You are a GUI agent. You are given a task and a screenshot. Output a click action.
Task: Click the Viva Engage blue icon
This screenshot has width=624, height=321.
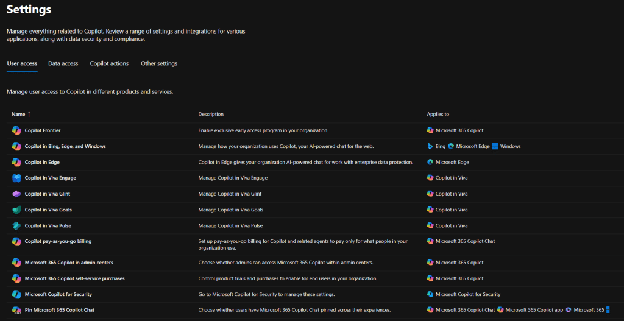pos(16,178)
